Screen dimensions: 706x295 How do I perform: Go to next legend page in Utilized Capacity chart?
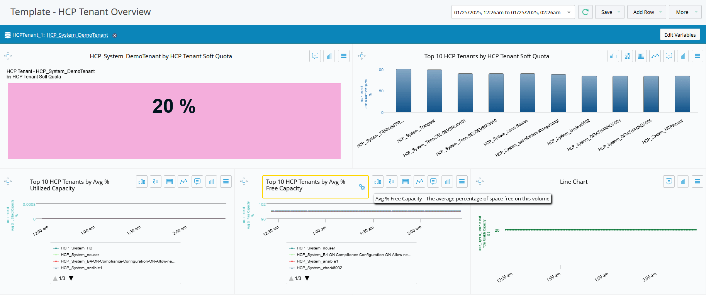pyautogui.click(x=71, y=278)
